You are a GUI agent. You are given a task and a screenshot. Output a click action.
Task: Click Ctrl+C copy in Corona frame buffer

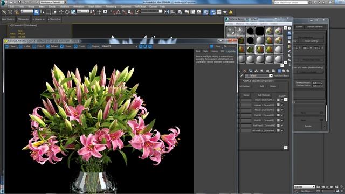[38, 46]
